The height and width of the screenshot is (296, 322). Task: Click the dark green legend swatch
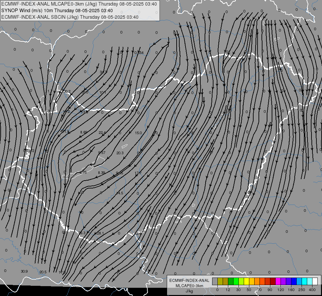point(231,281)
